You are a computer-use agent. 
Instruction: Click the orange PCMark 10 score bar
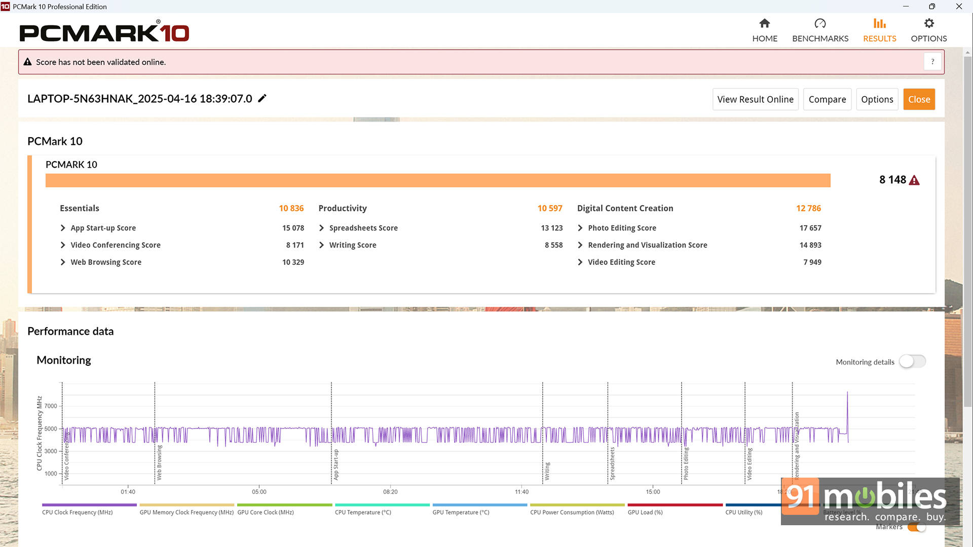coord(438,180)
